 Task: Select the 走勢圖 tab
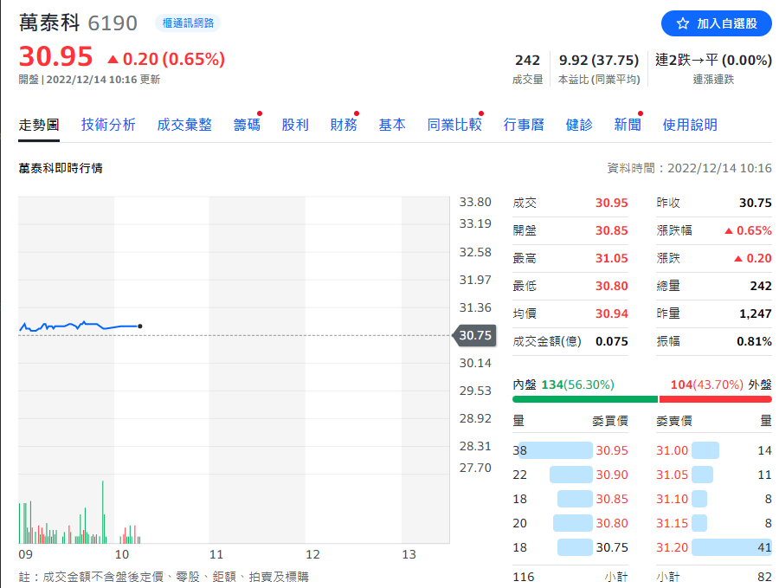[39, 125]
